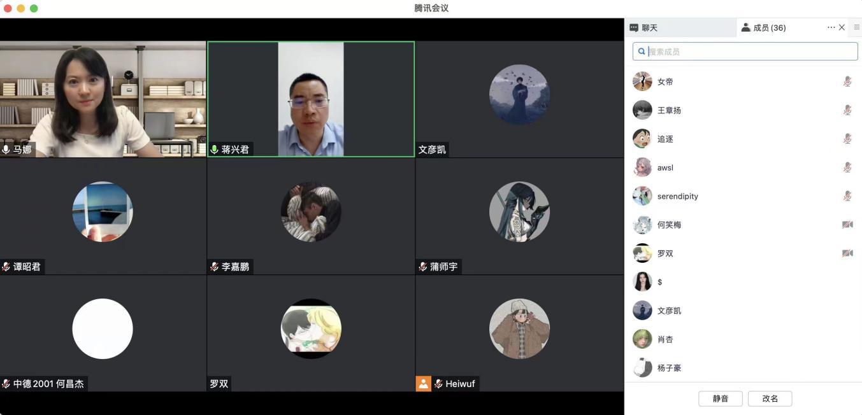The height and width of the screenshot is (415, 862).
Task: Switch to the 聊天 chat tab
Action: [643, 27]
